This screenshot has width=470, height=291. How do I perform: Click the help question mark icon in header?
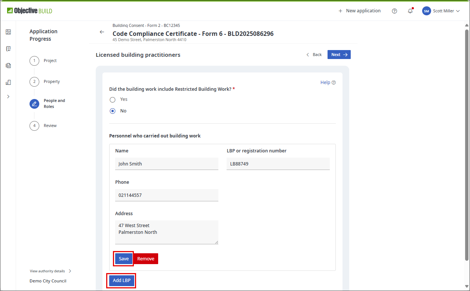coord(394,11)
